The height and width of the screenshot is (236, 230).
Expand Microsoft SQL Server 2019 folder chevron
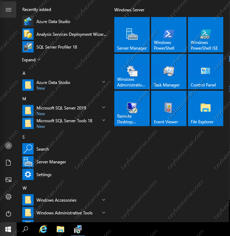click(104, 107)
